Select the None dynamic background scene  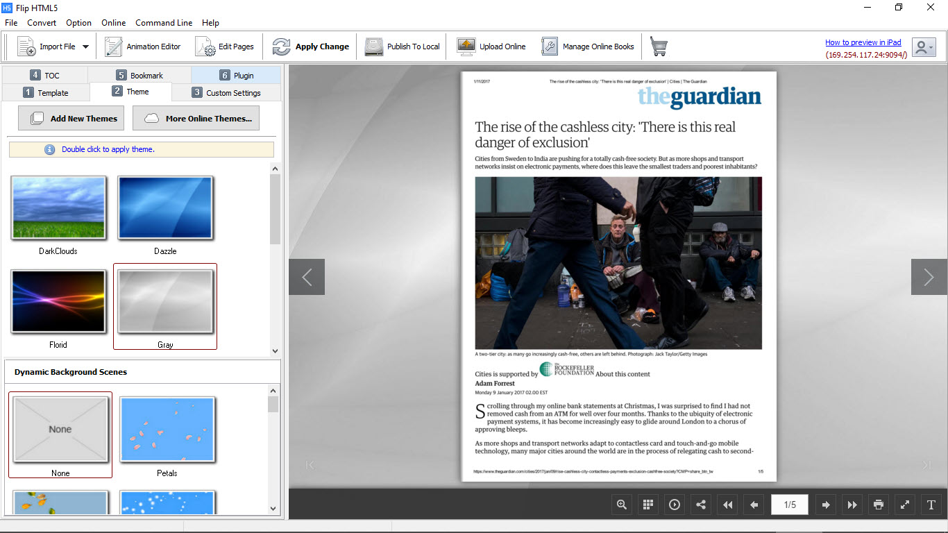(x=60, y=429)
